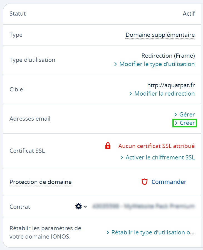
Task: Open Modifier le type d'utilisation link
Action: click(157, 64)
